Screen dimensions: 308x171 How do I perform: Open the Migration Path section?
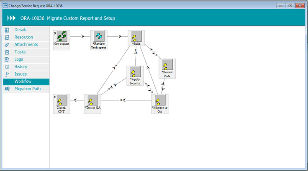[26, 89]
